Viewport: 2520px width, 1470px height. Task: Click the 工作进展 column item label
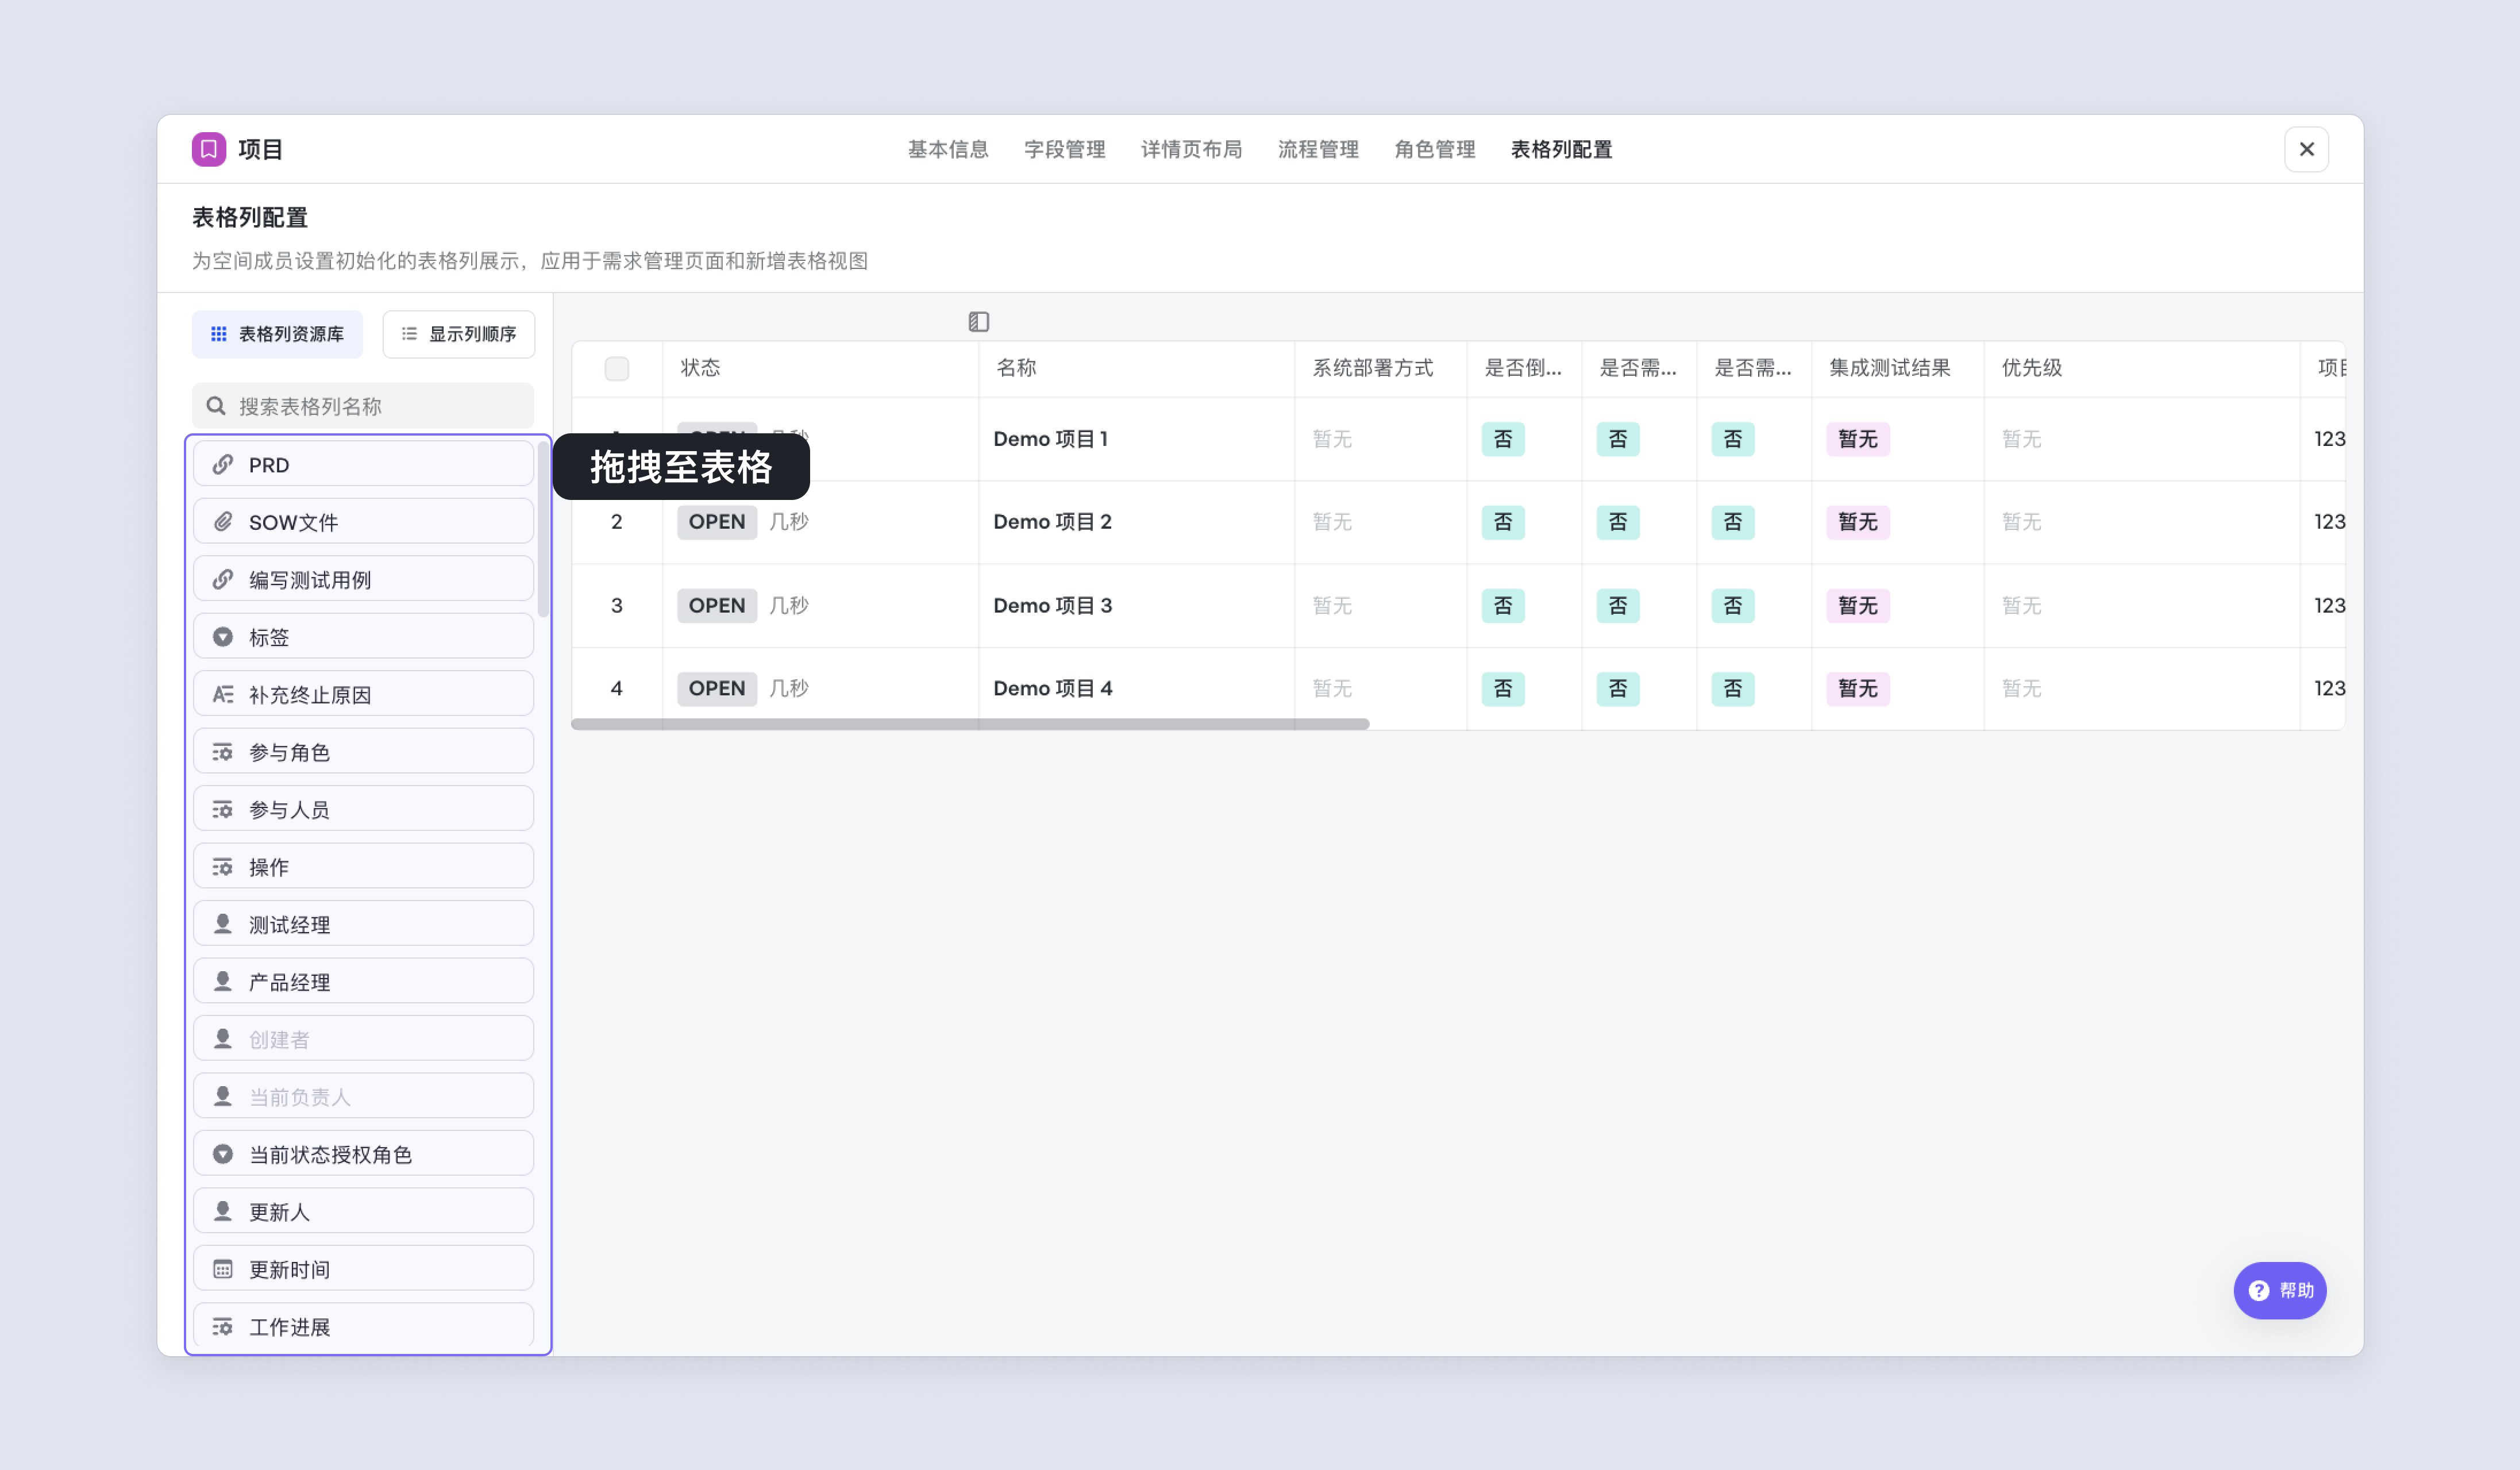(x=289, y=1327)
